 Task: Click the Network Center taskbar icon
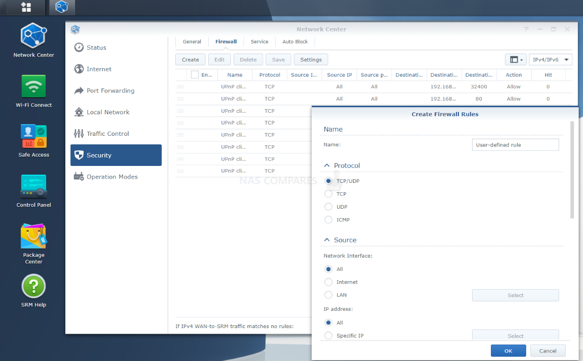coord(62,7)
